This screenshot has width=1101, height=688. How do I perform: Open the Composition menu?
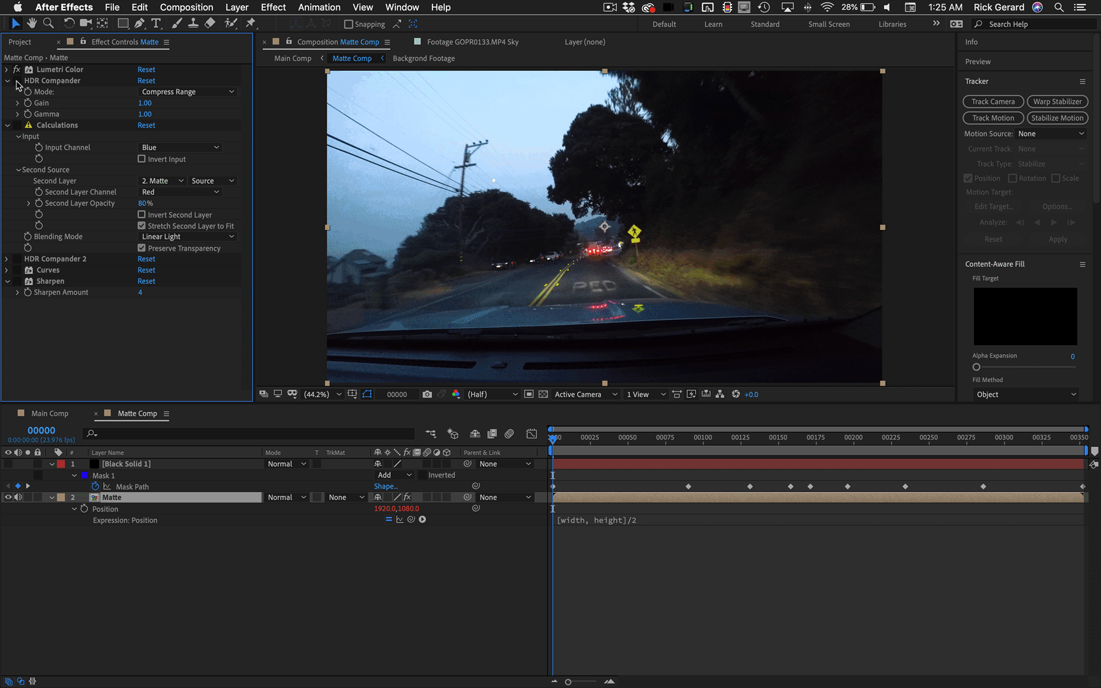pyautogui.click(x=186, y=7)
